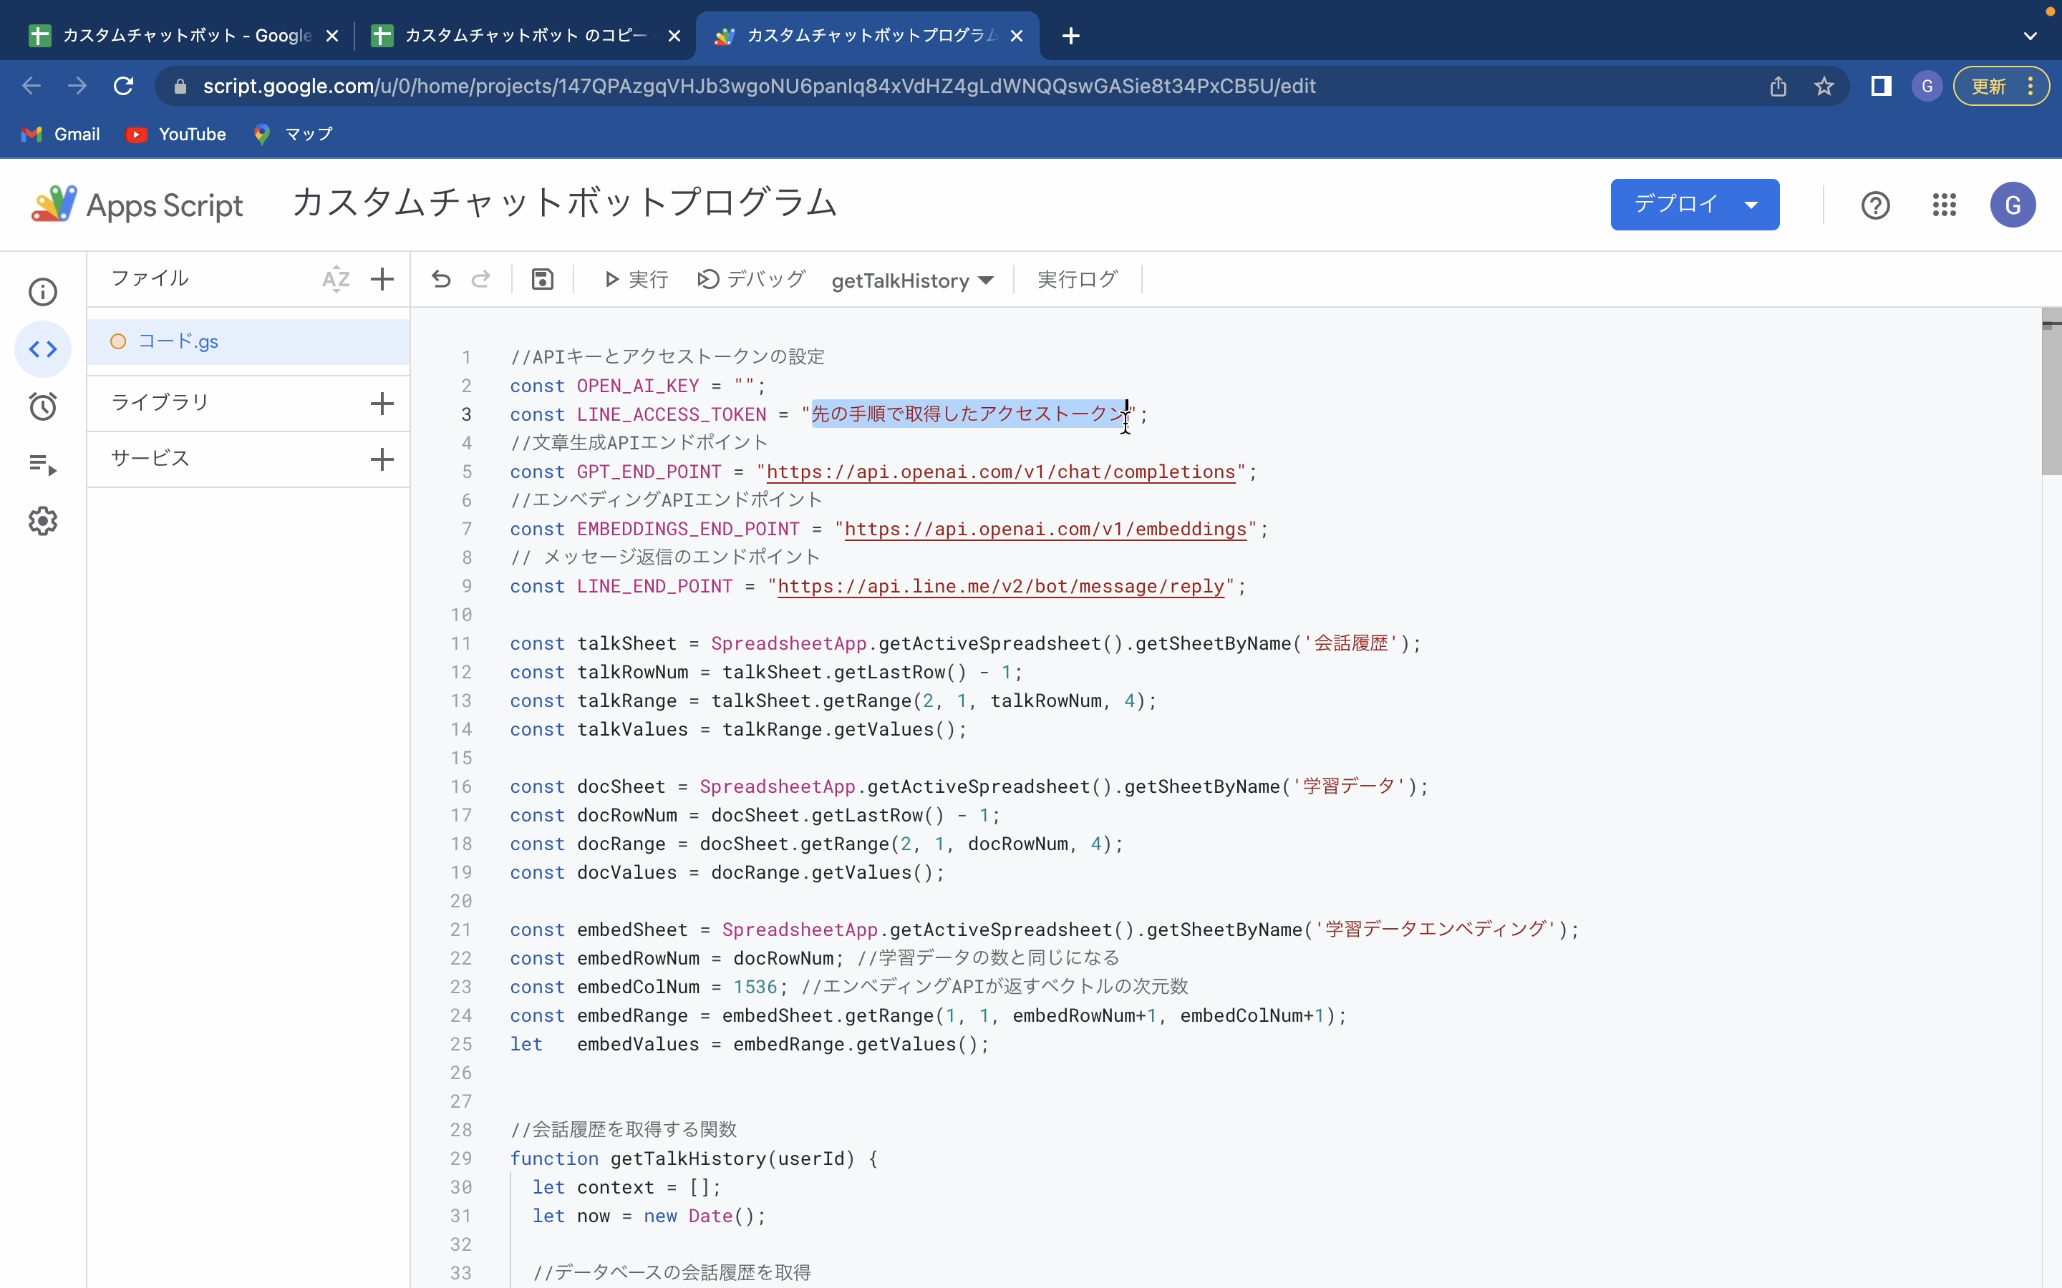Toggle sorting files alphabetically
This screenshot has height=1288, width=2062.
[x=334, y=278]
